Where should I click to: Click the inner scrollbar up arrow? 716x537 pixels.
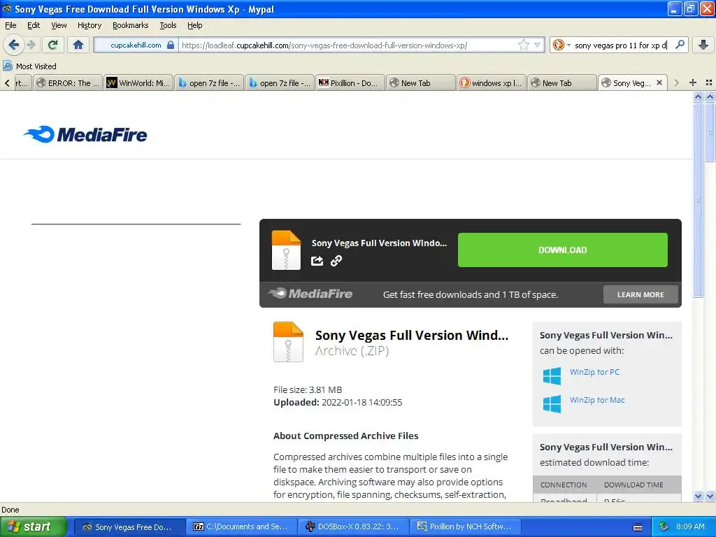tap(698, 96)
